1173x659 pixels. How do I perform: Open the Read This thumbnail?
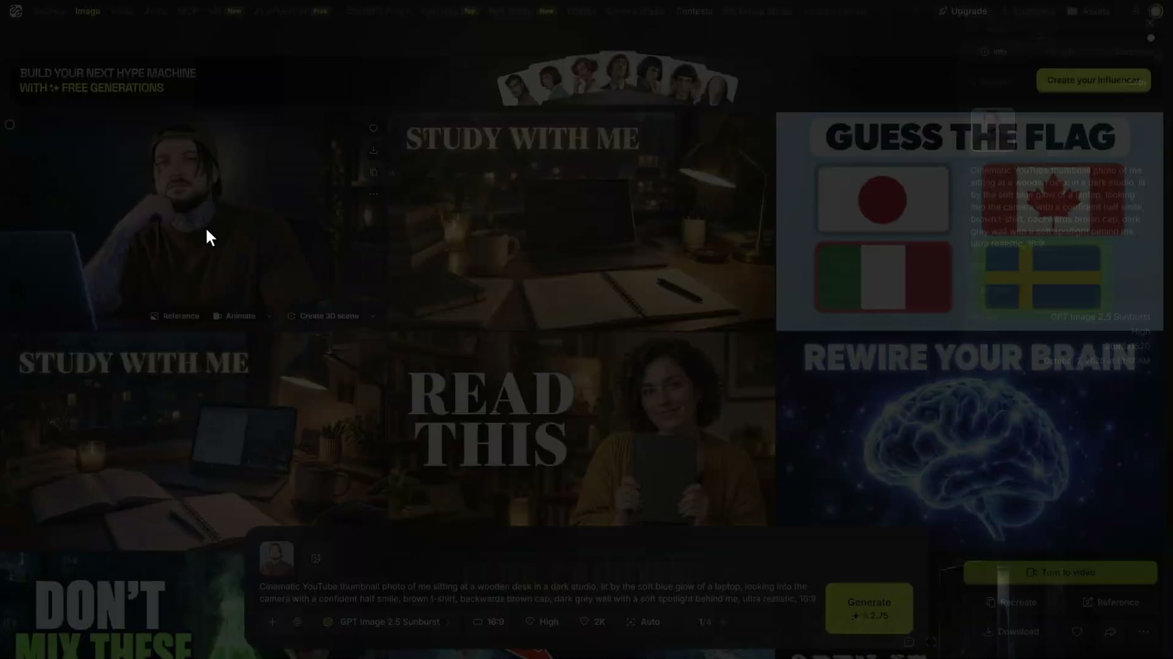tap(582, 430)
